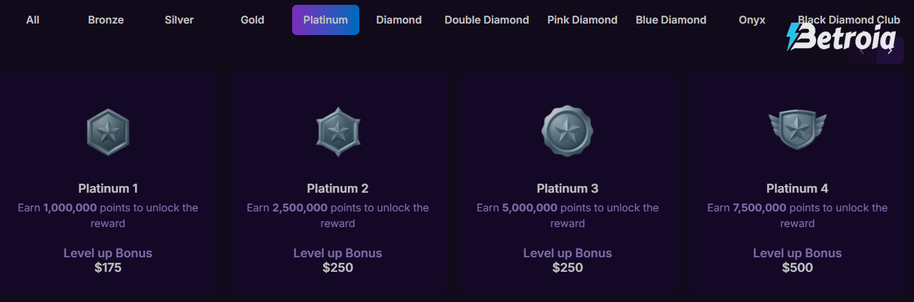The height and width of the screenshot is (302, 914).
Task: Select the Blue Diamond tab
Action: tap(671, 20)
